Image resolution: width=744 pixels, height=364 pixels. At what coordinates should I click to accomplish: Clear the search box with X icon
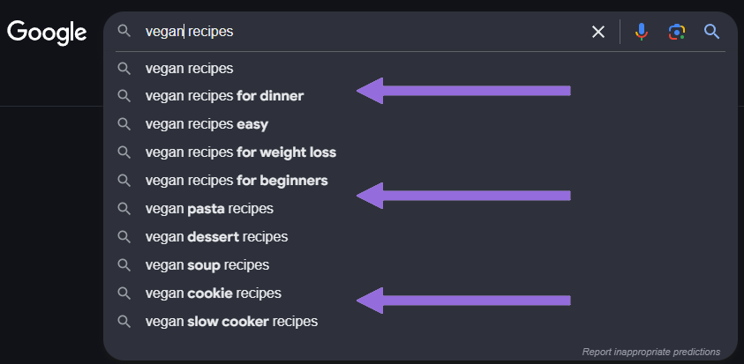[x=598, y=32]
